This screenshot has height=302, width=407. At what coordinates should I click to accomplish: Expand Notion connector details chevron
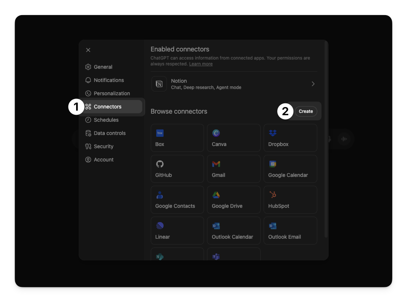click(x=313, y=84)
